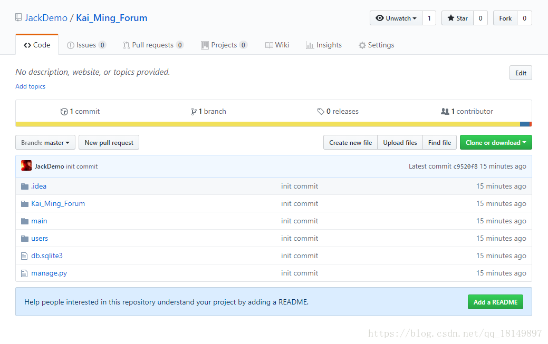The height and width of the screenshot is (344, 548).
Task: Open the main folder link
Action: (39, 221)
